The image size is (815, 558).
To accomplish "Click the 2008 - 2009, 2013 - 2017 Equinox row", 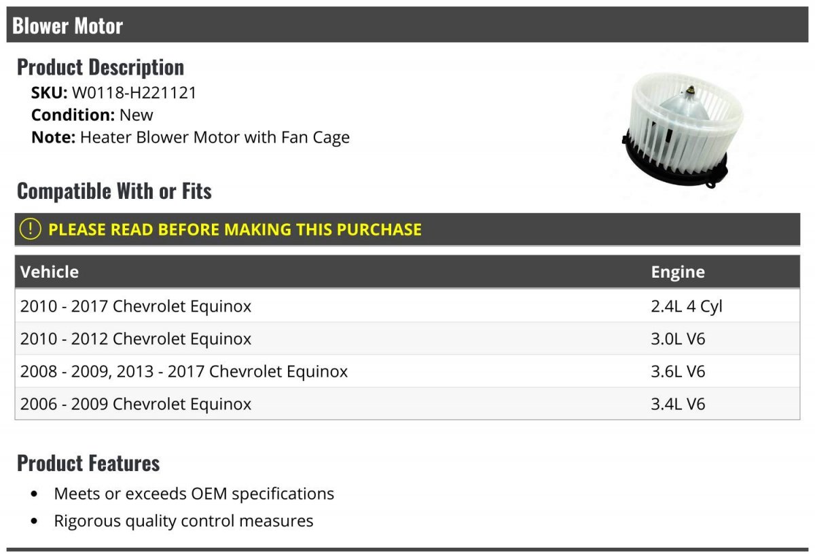I will coord(407,371).
